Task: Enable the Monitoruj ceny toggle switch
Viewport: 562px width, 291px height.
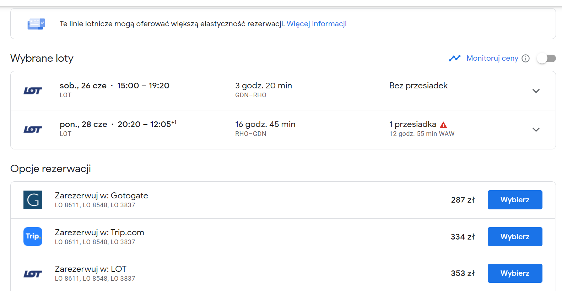Action: click(546, 58)
